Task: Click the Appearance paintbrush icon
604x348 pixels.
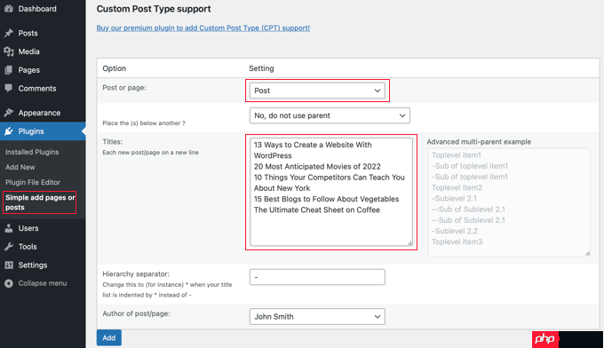Action: (x=9, y=113)
